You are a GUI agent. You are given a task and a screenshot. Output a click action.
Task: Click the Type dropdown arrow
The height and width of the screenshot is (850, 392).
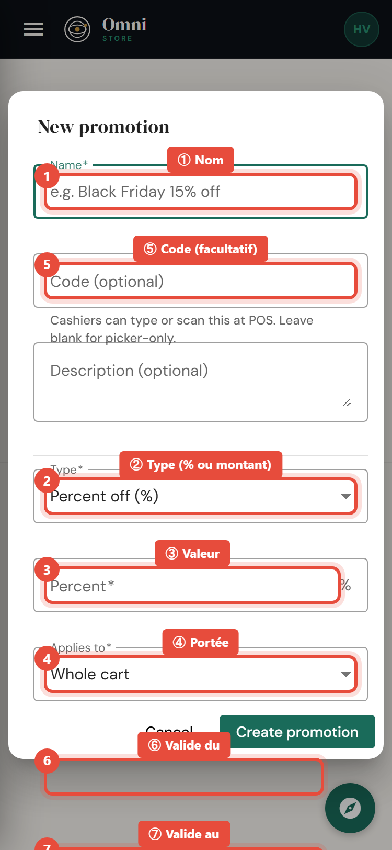(345, 496)
